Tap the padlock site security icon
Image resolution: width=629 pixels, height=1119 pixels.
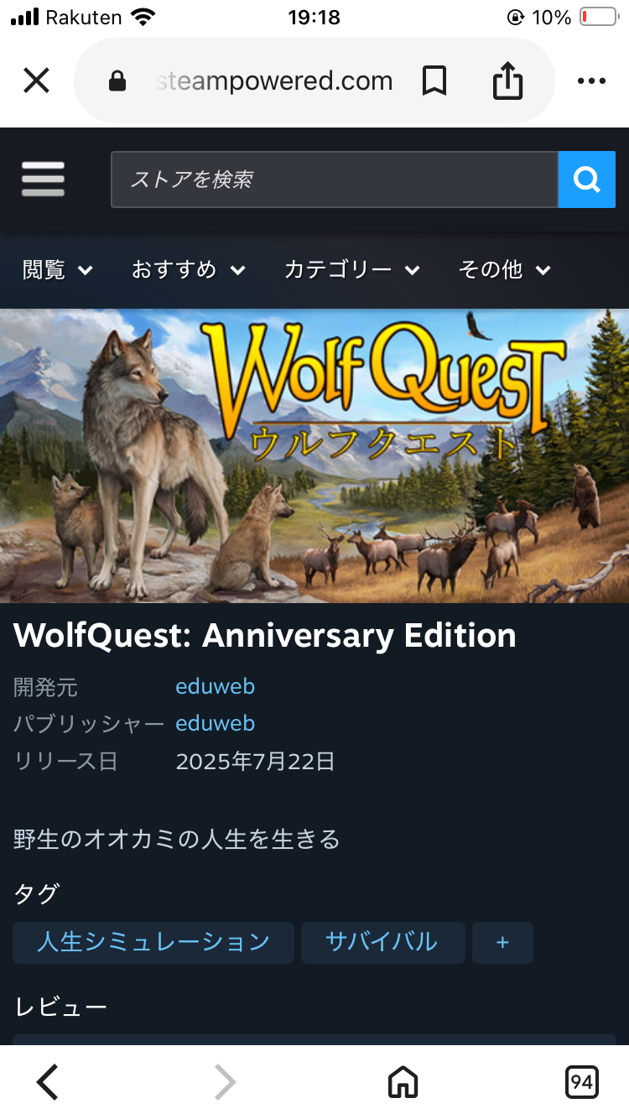[x=117, y=81]
